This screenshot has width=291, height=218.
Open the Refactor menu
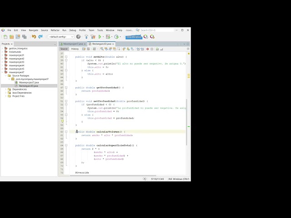point(55,30)
